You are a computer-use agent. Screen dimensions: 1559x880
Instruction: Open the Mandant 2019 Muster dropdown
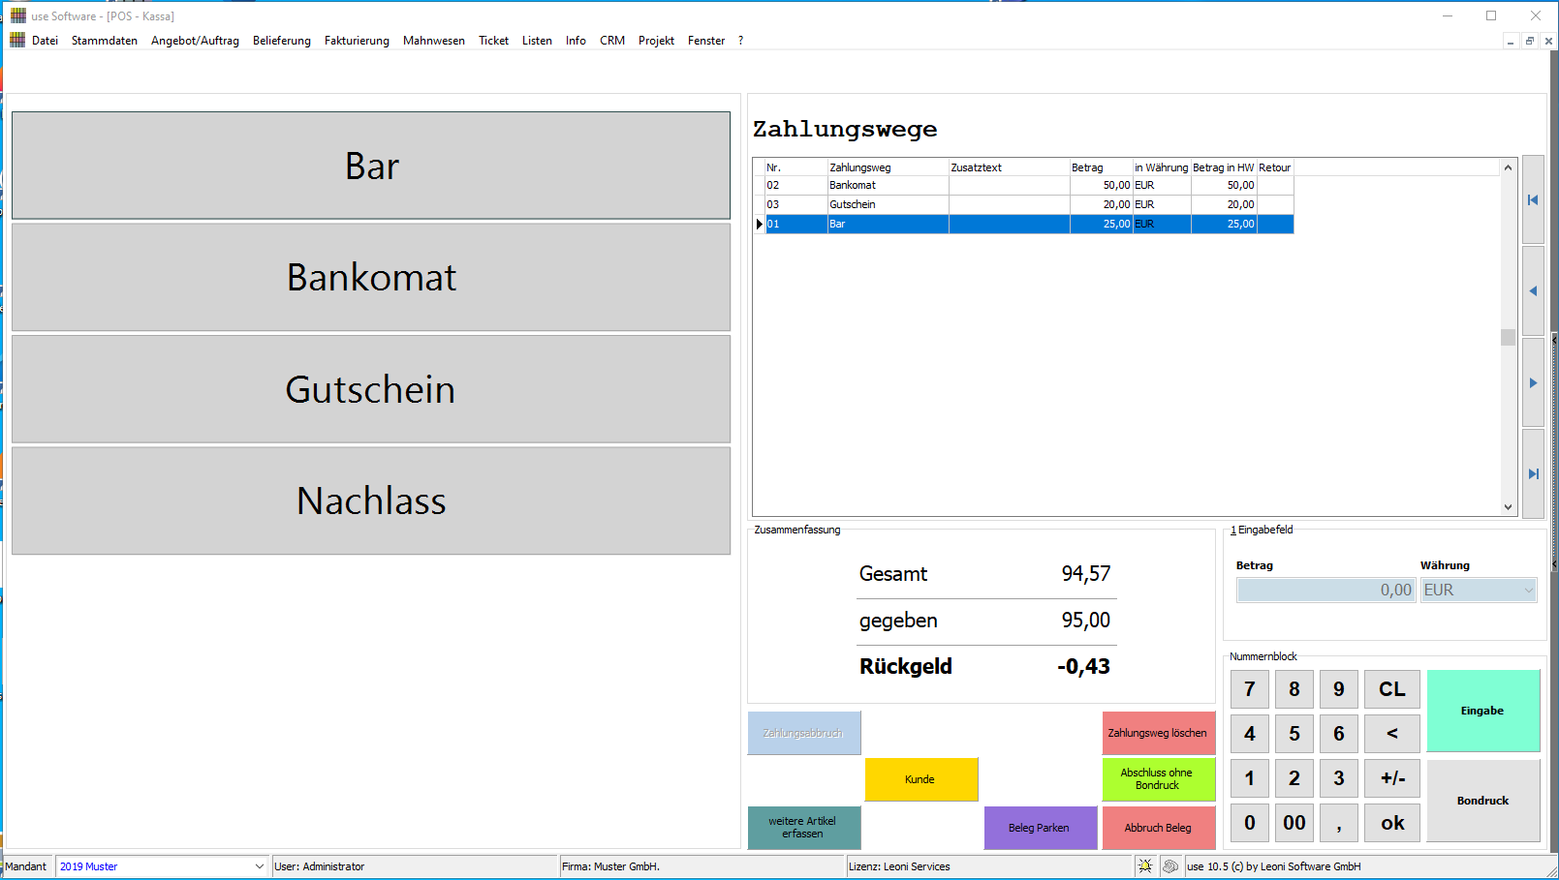pos(259,866)
